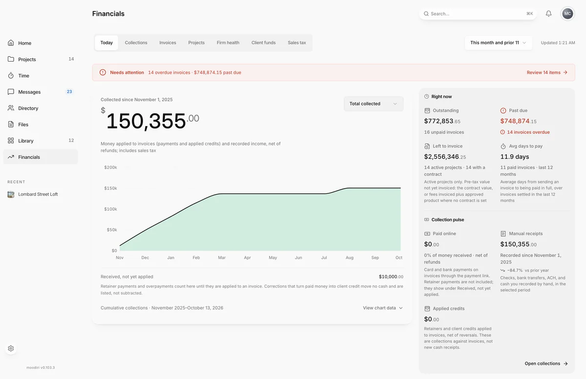
Task: Switch to the Projects tab
Action: point(196,42)
